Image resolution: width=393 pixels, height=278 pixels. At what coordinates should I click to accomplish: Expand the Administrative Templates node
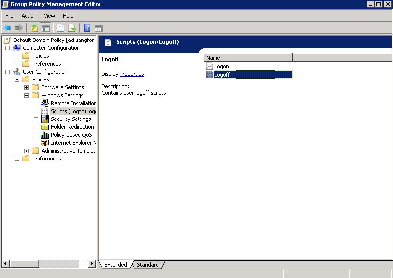click(26, 151)
